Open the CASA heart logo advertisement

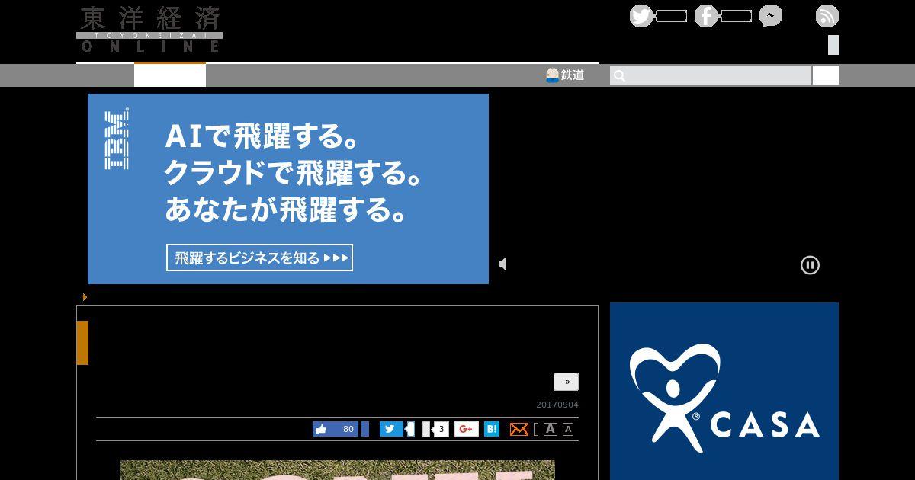coord(724,392)
